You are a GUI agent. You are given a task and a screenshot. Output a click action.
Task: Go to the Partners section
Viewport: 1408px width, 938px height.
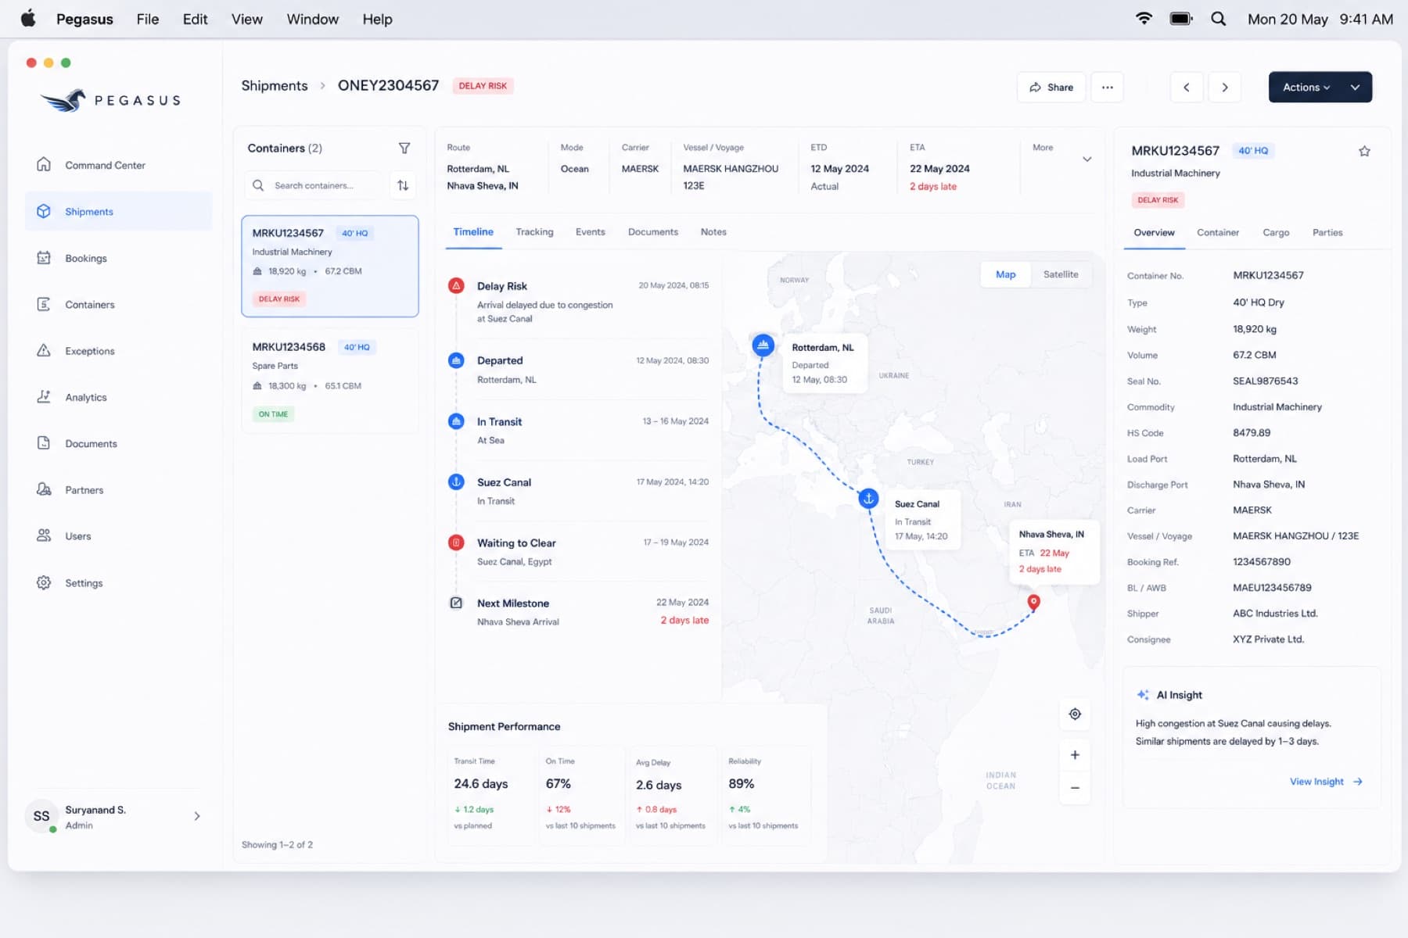click(x=117, y=490)
